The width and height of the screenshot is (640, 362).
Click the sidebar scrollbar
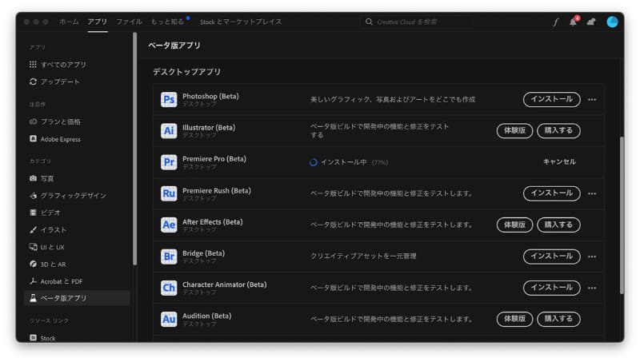tap(134, 149)
